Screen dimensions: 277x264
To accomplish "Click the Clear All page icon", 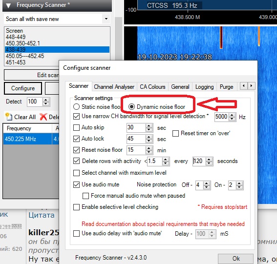I will pos(9,117).
